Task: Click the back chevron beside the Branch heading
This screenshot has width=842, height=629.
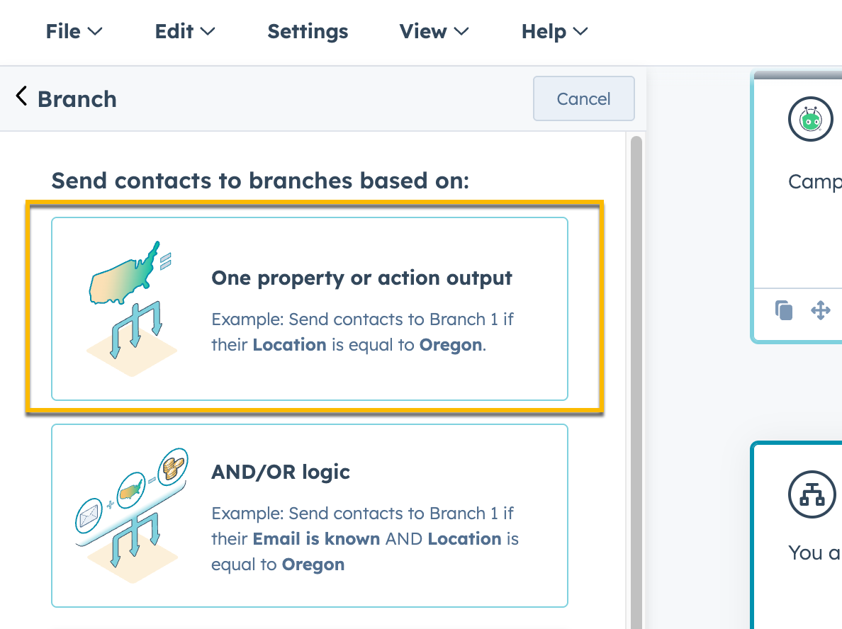Action: tap(21, 95)
